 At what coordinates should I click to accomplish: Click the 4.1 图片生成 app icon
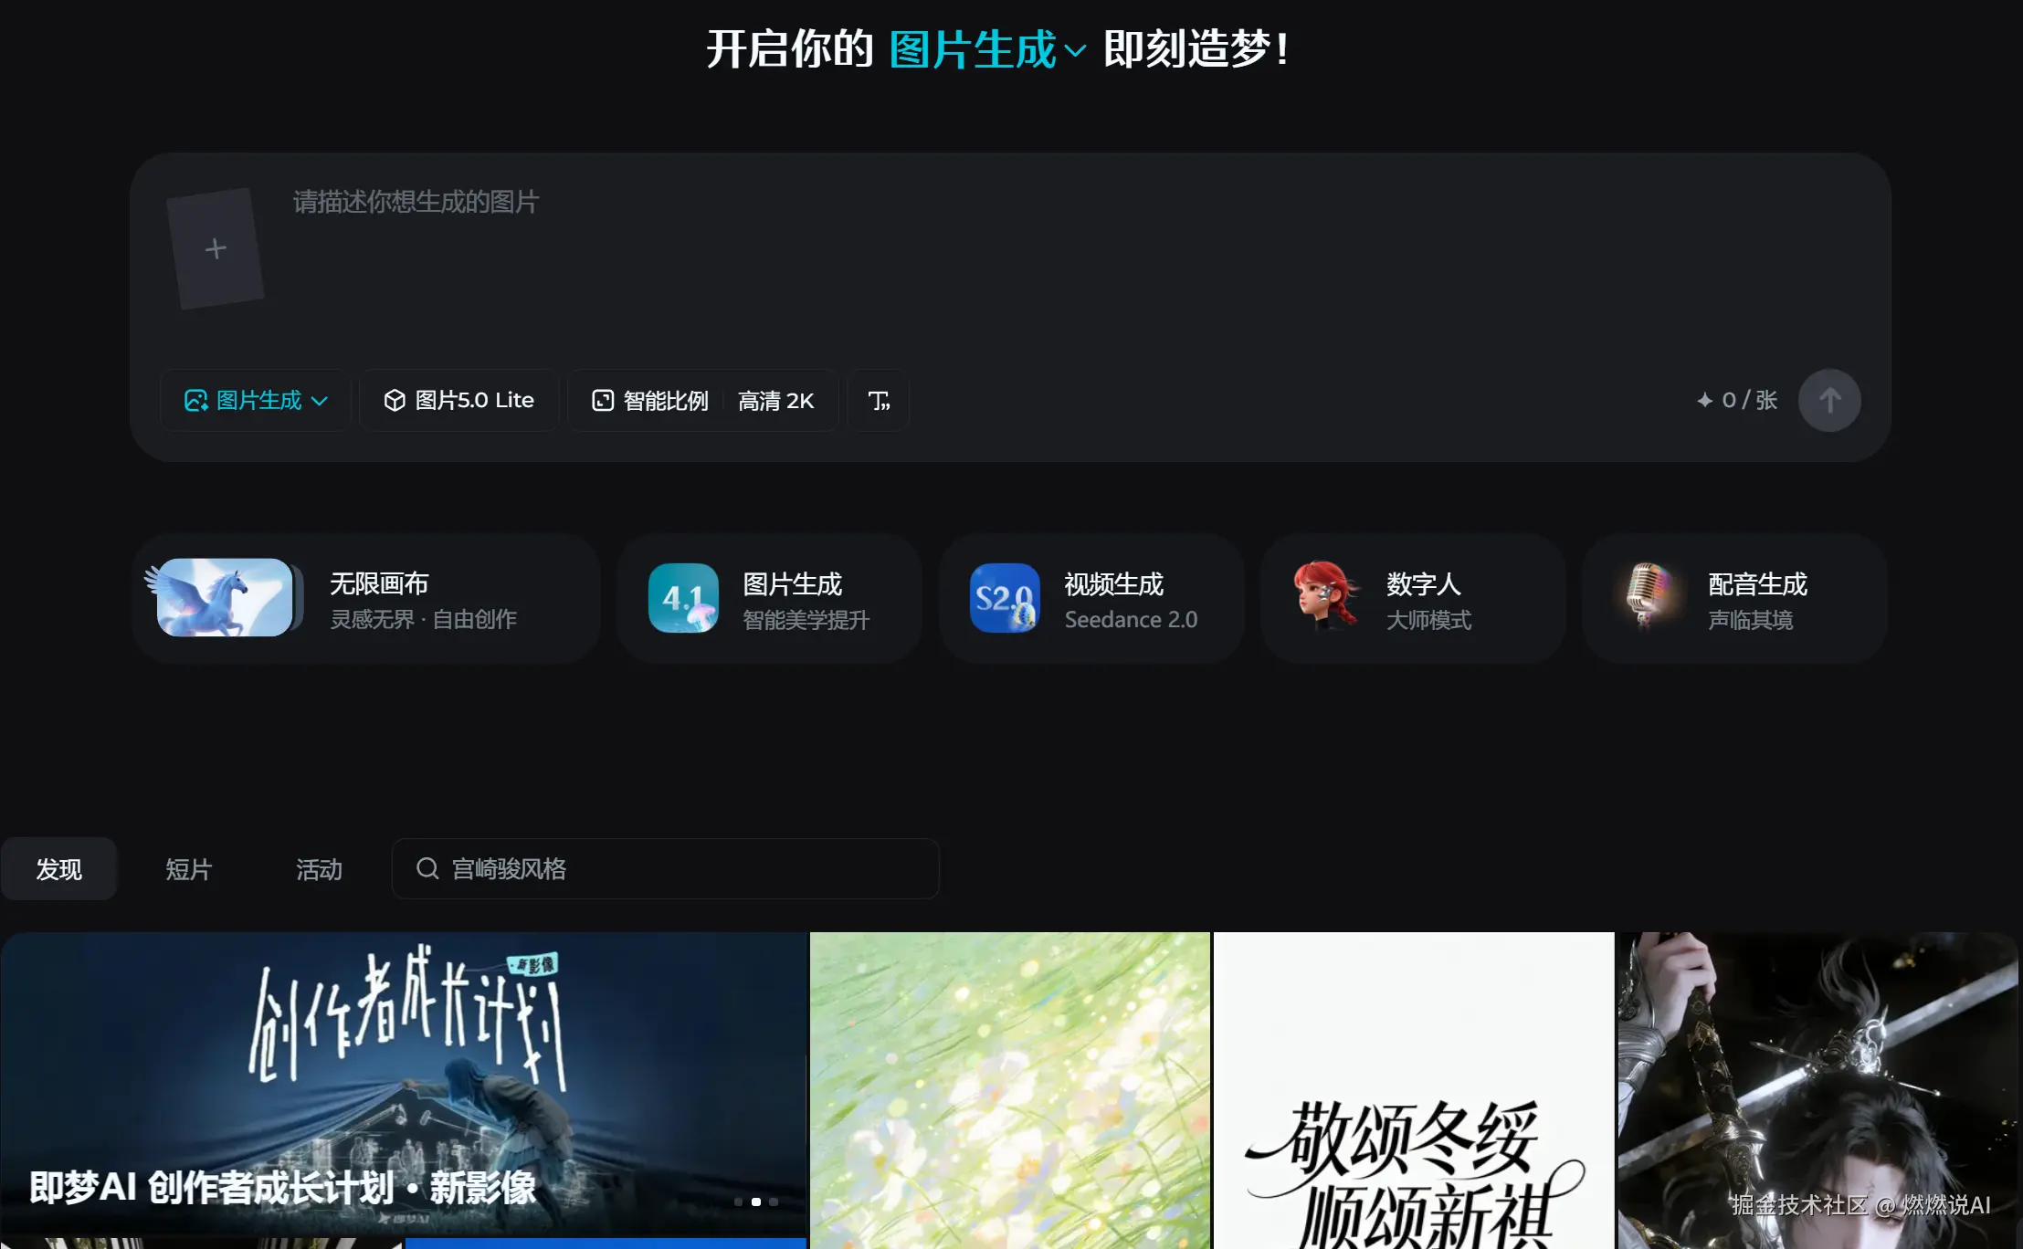(x=683, y=598)
